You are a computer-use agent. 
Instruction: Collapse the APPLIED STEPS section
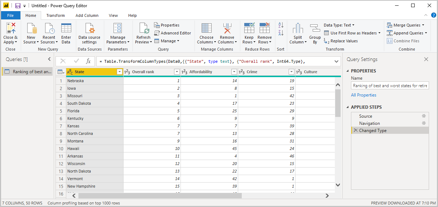pos(348,107)
